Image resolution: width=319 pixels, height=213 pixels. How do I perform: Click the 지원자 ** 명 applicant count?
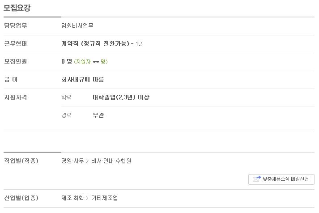[91, 61]
